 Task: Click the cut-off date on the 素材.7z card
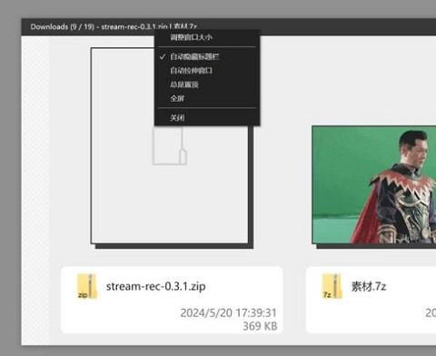tap(431, 312)
